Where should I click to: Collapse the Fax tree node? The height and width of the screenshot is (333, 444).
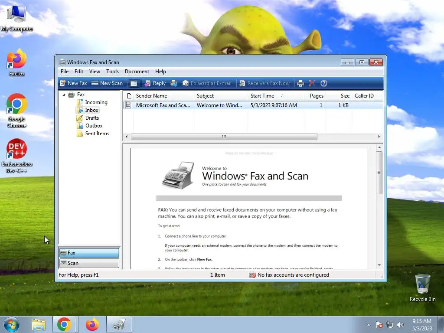pos(64,95)
